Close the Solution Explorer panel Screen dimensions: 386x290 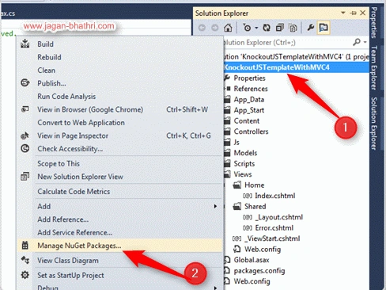point(363,13)
